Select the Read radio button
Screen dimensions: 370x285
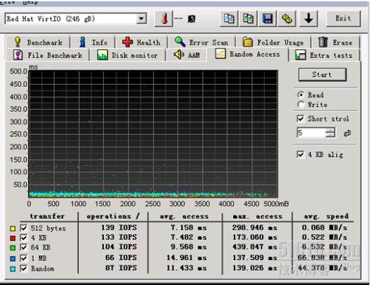point(301,95)
